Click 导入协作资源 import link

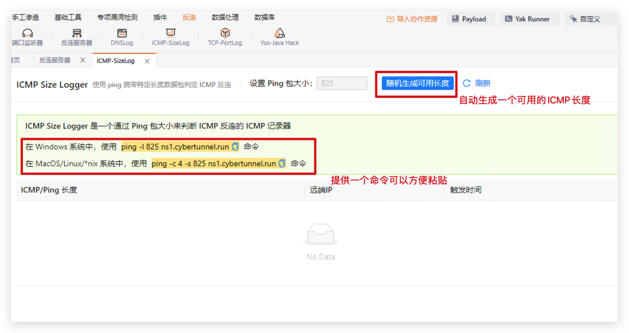(412, 19)
